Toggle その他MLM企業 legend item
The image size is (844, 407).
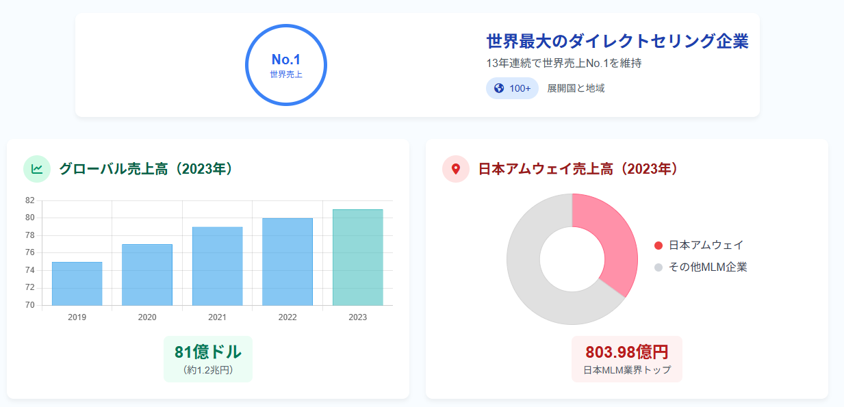(701, 267)
